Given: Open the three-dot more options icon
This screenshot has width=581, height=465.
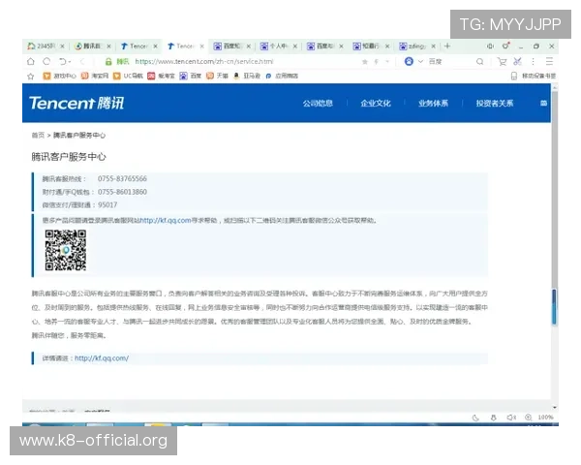Looking at the screenshot, I should click(534, 62).
